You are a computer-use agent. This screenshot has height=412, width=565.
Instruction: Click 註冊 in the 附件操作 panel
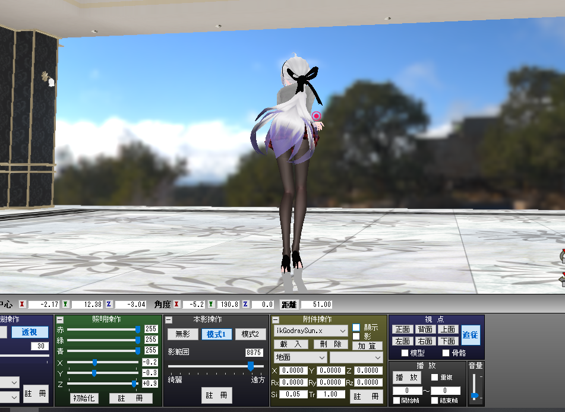point(366,397)
